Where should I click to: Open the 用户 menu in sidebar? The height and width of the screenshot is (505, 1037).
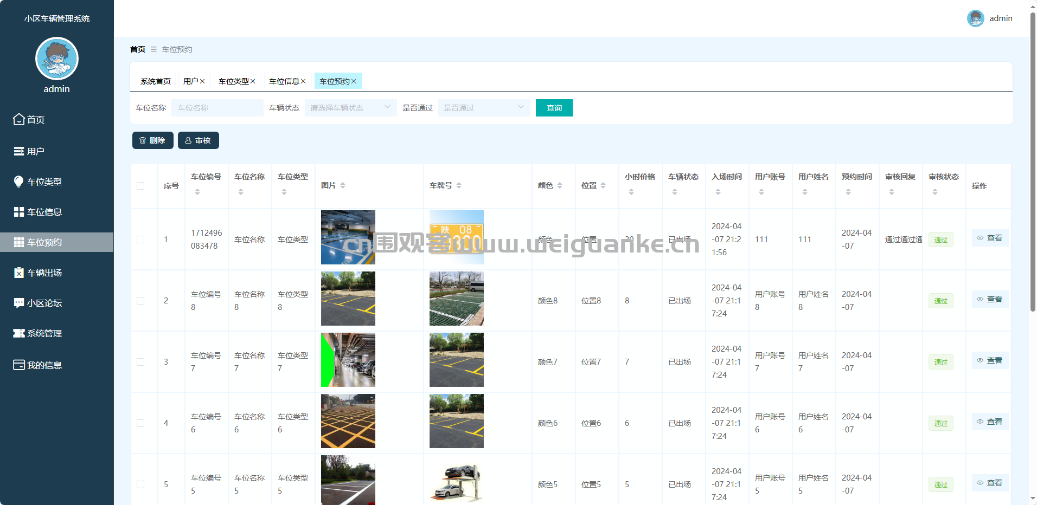pos(36,151)
